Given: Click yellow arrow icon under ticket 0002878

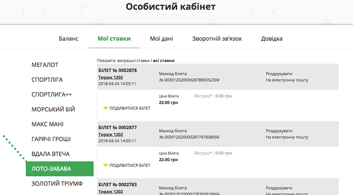Looking at the screenshot, I should (105, 108).
